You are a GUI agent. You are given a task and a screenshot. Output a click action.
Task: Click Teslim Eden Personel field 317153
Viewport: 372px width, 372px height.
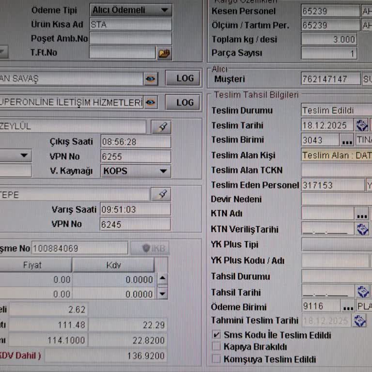[333, 185]
